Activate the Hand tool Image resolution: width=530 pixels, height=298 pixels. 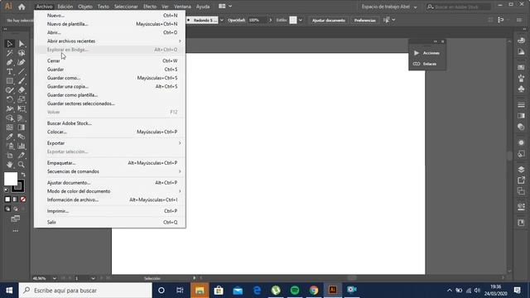pyautogui.click(x=9, y=165)
